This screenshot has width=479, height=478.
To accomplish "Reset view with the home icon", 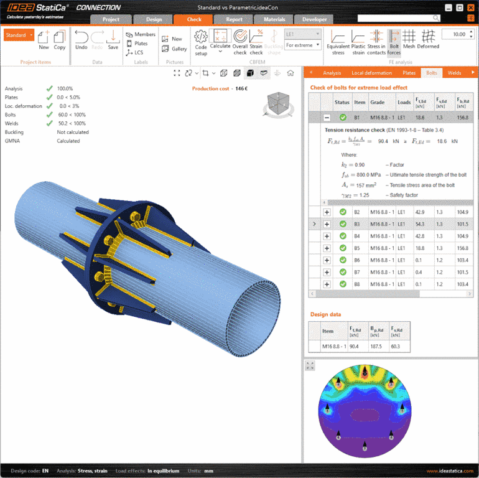I will pos(291,73).
